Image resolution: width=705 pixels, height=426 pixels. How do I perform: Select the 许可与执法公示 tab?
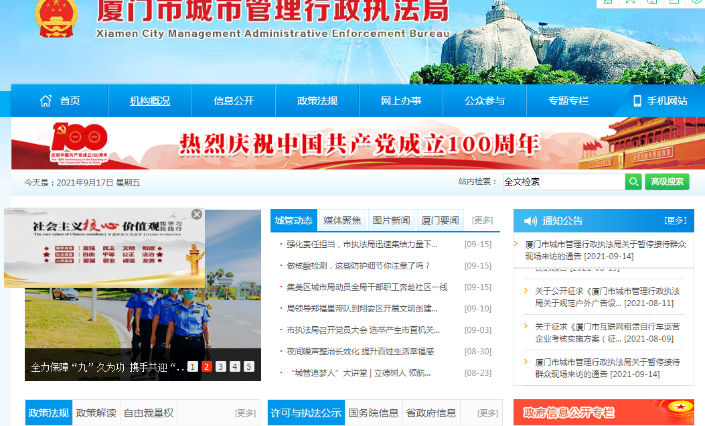point(306,413)
